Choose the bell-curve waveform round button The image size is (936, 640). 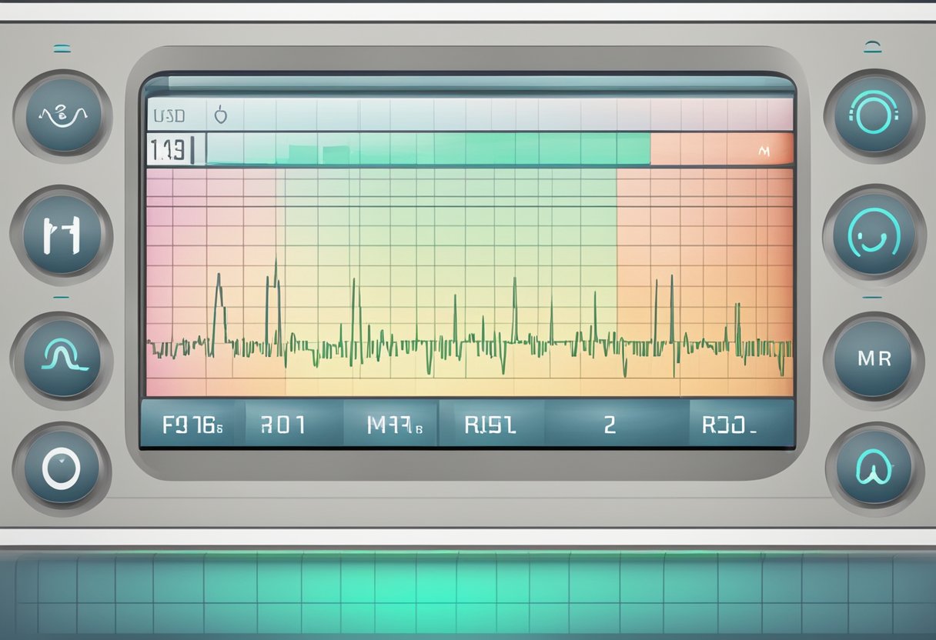(x=62, y=359)
